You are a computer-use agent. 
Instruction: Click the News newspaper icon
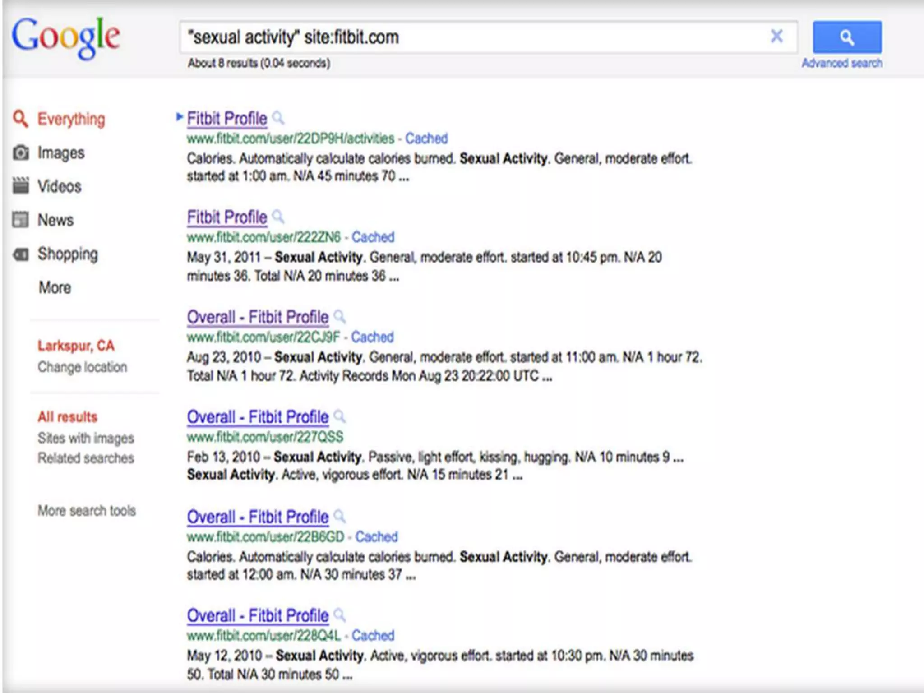point(21,220)
